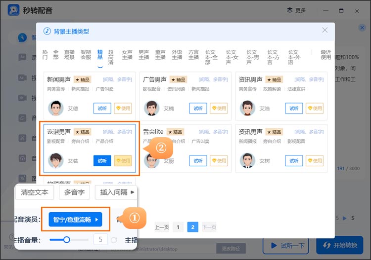Use the 艾树 资讯男声 voice

coord(314,160)
